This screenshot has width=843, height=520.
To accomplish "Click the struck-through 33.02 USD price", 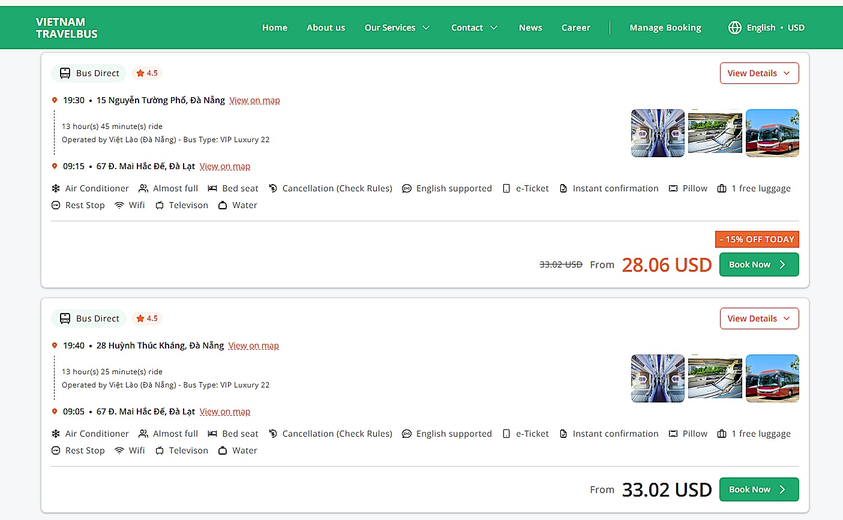I will point(561,264).
